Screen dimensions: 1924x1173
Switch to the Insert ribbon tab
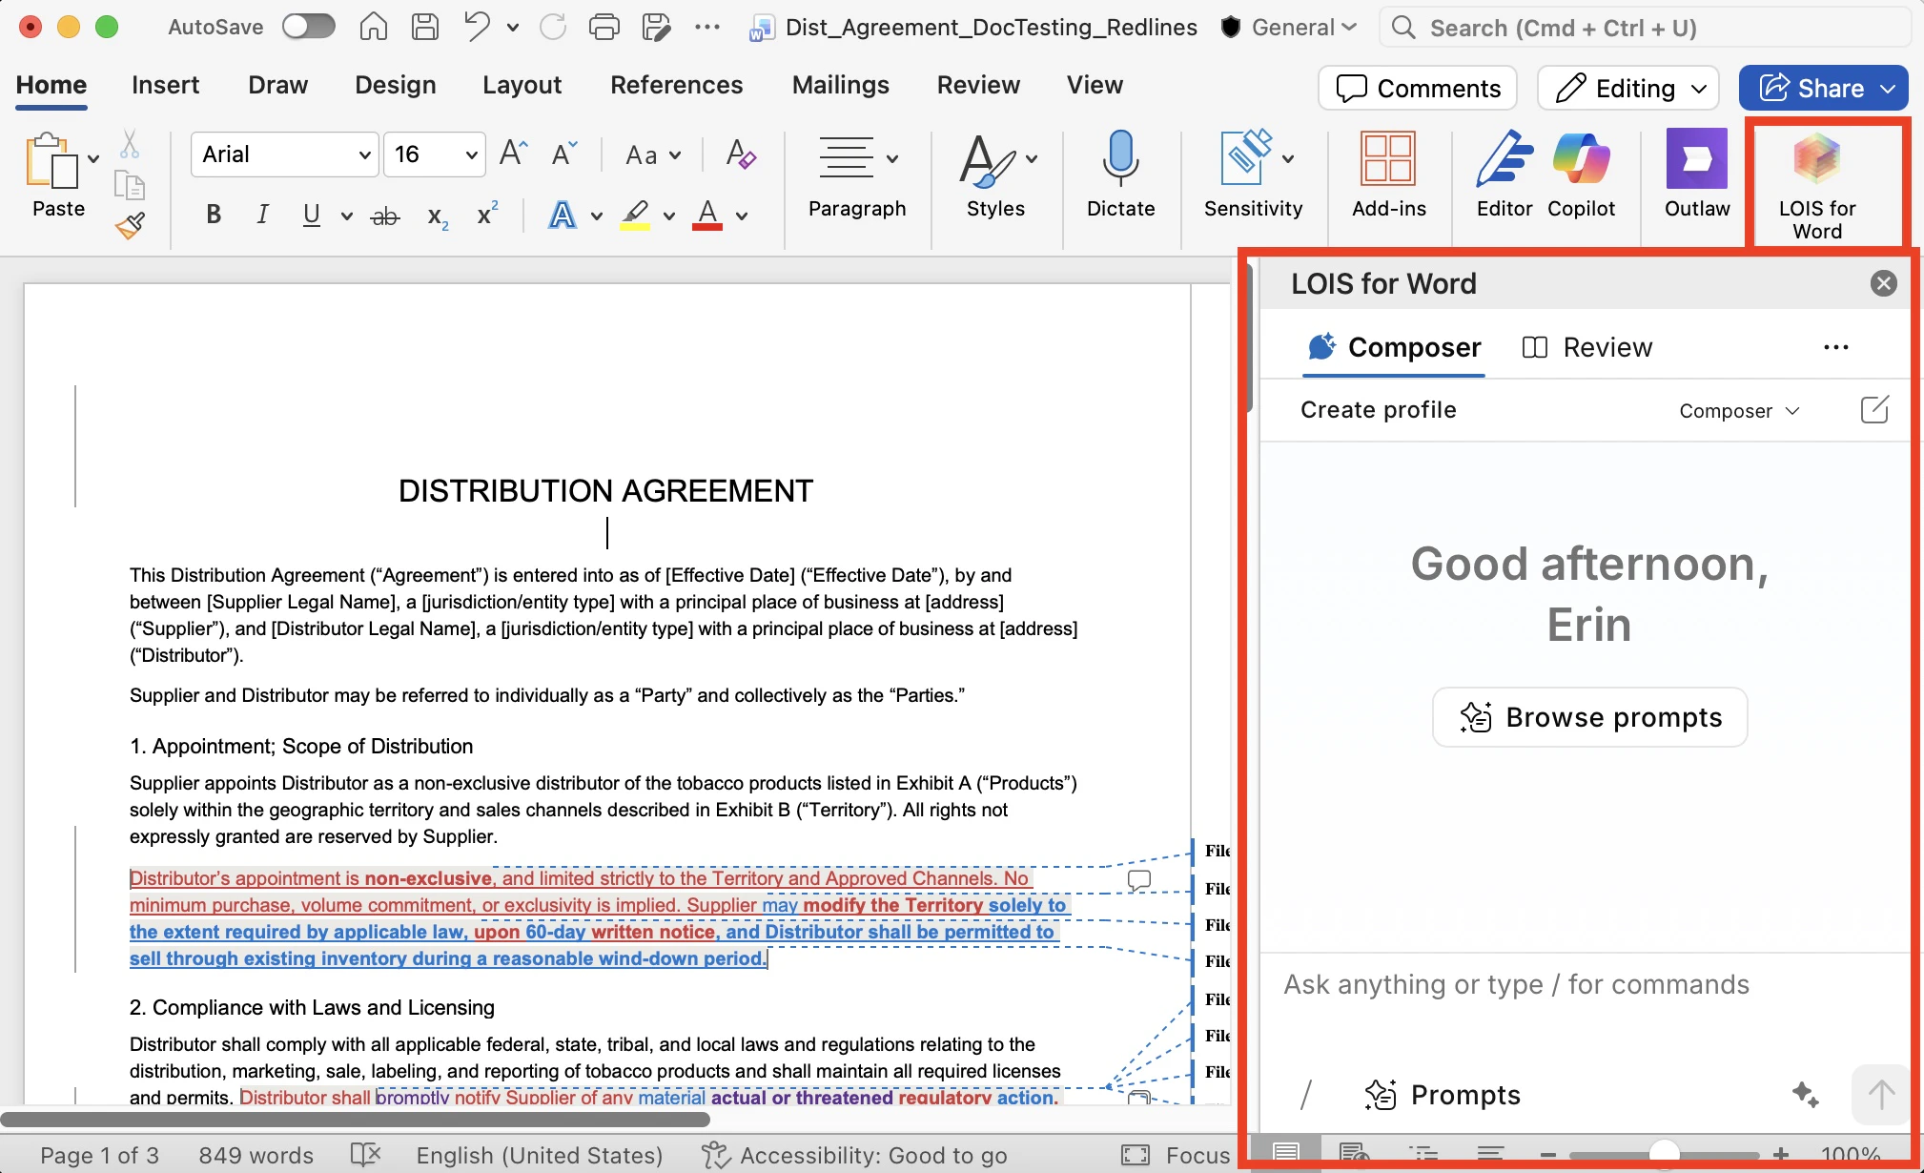165,85
